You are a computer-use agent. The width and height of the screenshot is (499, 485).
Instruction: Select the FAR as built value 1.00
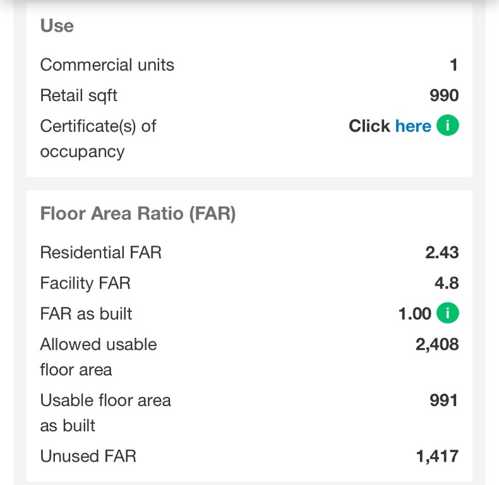[x=415, y=313]
